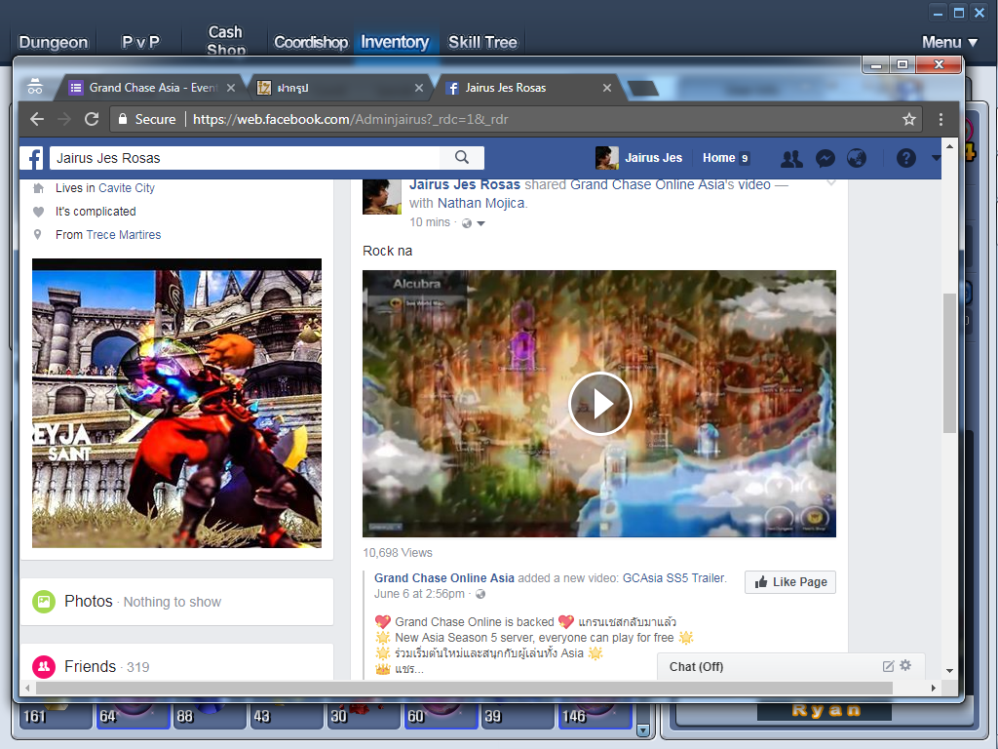
Task: Click the vertical scrollbar down arrow
Action: point(949,671)
